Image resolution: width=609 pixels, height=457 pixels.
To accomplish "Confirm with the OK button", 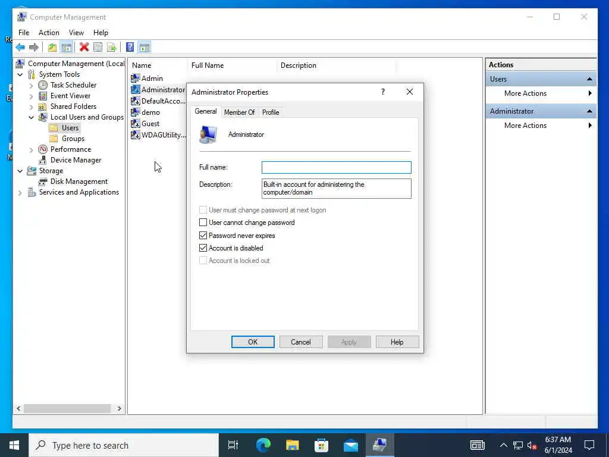I will point(253,342).
